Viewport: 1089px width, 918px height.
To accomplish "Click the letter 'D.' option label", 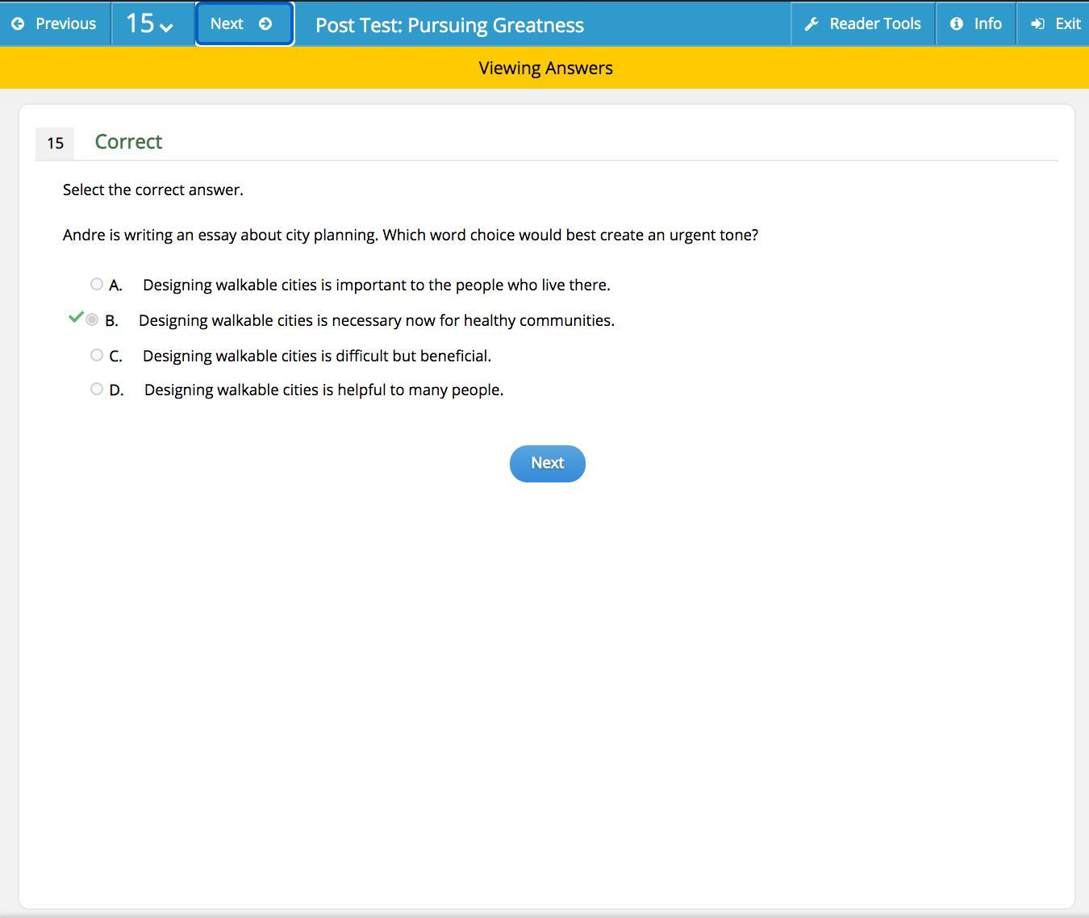I will tap(116, 390).
